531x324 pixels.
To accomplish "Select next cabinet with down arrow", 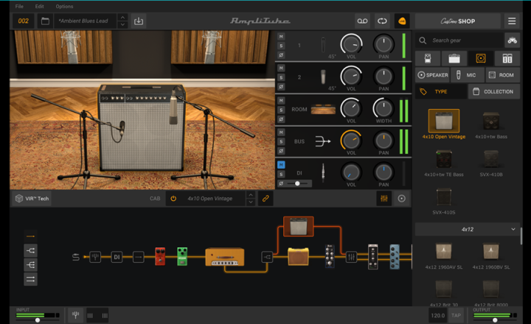I will click(250, 202).
